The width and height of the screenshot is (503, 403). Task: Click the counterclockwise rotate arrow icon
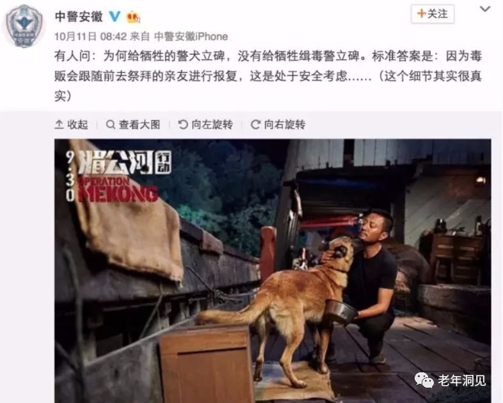pos(183,124)
